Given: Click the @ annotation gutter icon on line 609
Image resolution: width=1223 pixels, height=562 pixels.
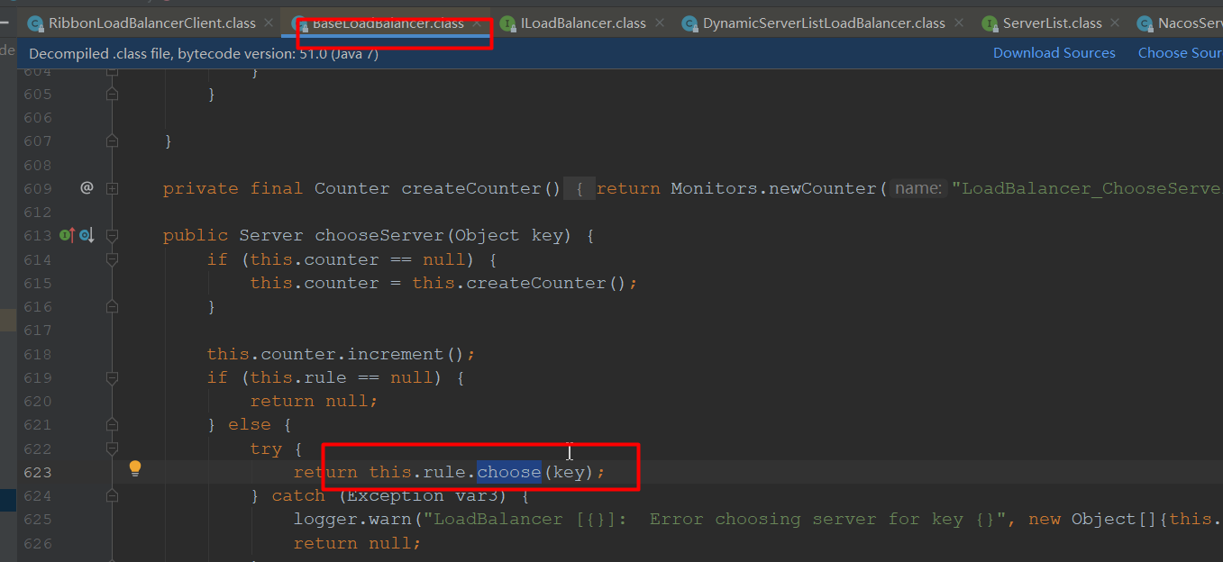Looking at the screenshot, I should click(87, 188).
